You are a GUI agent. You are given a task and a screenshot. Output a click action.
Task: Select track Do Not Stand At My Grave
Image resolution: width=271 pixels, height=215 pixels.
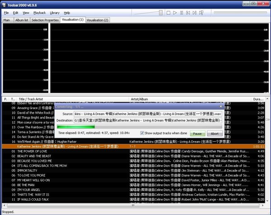(28, 137)
